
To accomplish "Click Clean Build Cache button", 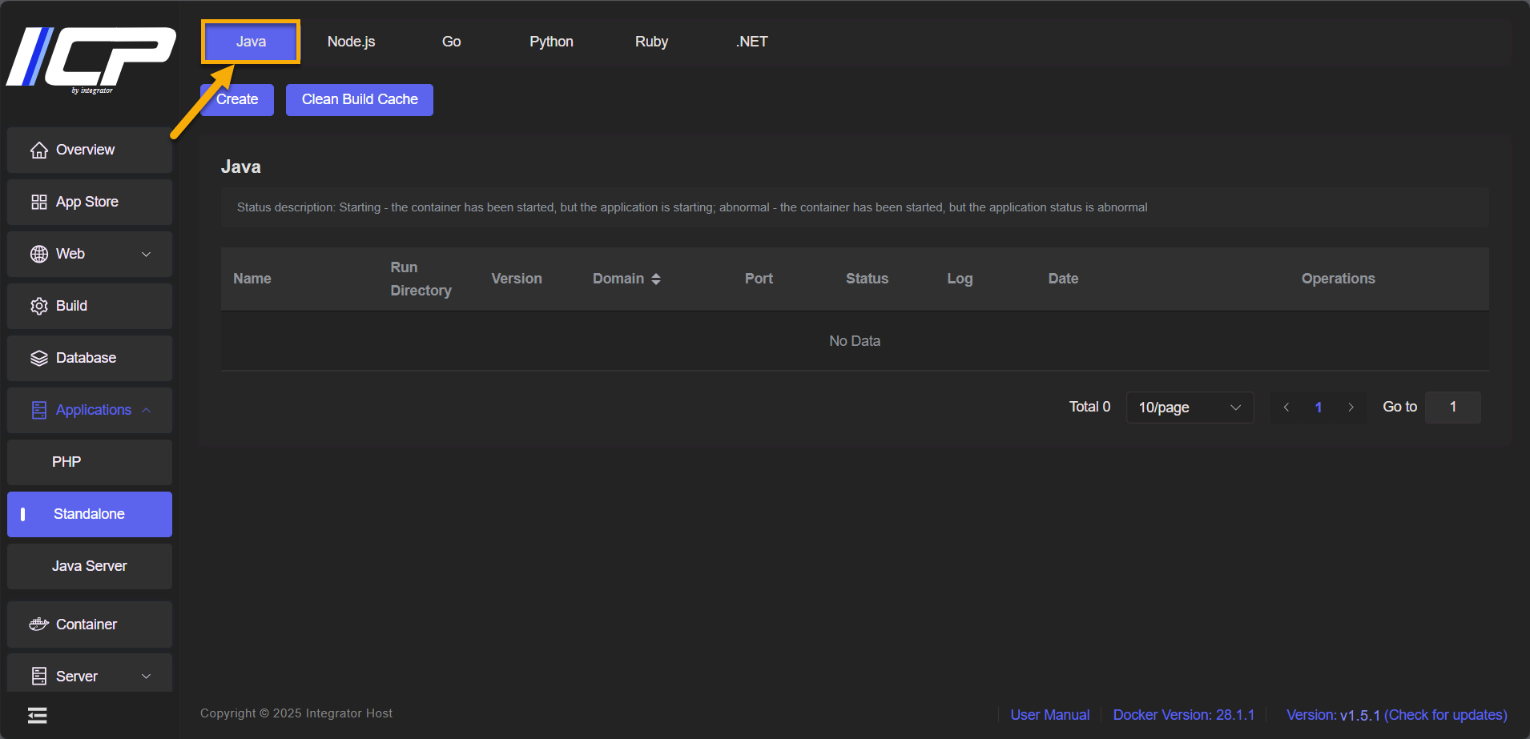I will (x=360, y=100).
